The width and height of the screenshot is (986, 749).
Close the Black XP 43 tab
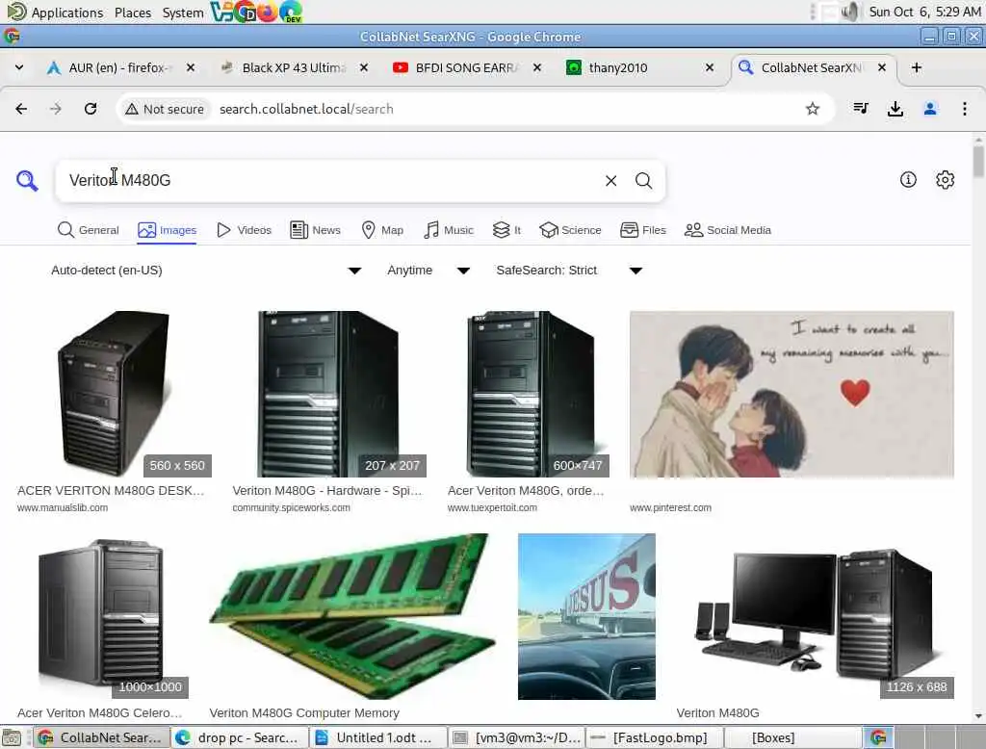pyautogui.click(x=363, y=67)
